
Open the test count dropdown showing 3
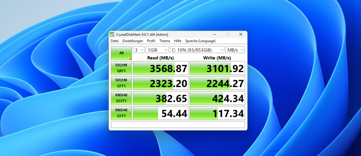tap(139, 50)
